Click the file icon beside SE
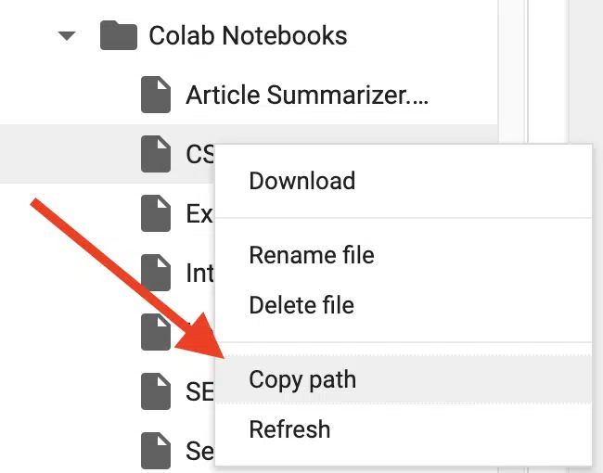Screen dimensions: 603x473 point(156,391)
